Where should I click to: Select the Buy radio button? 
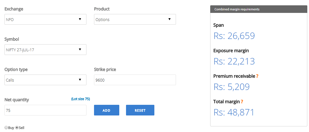6,128
